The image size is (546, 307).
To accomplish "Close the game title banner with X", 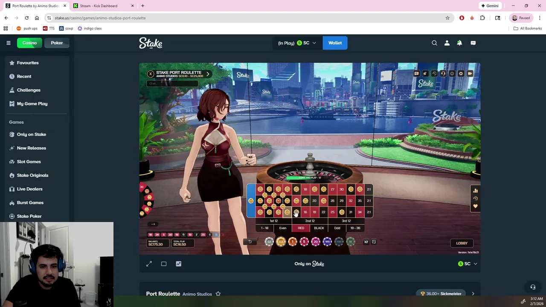I will click(x=151, y=74).
